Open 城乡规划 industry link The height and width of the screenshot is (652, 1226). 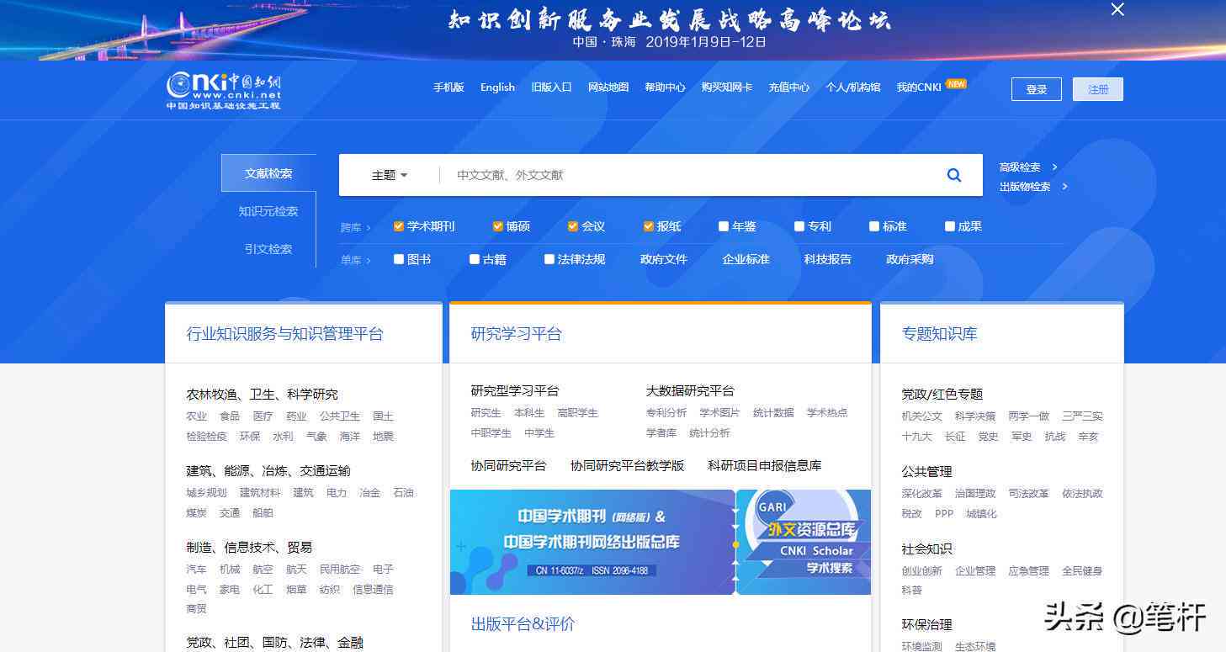[206, 493]
